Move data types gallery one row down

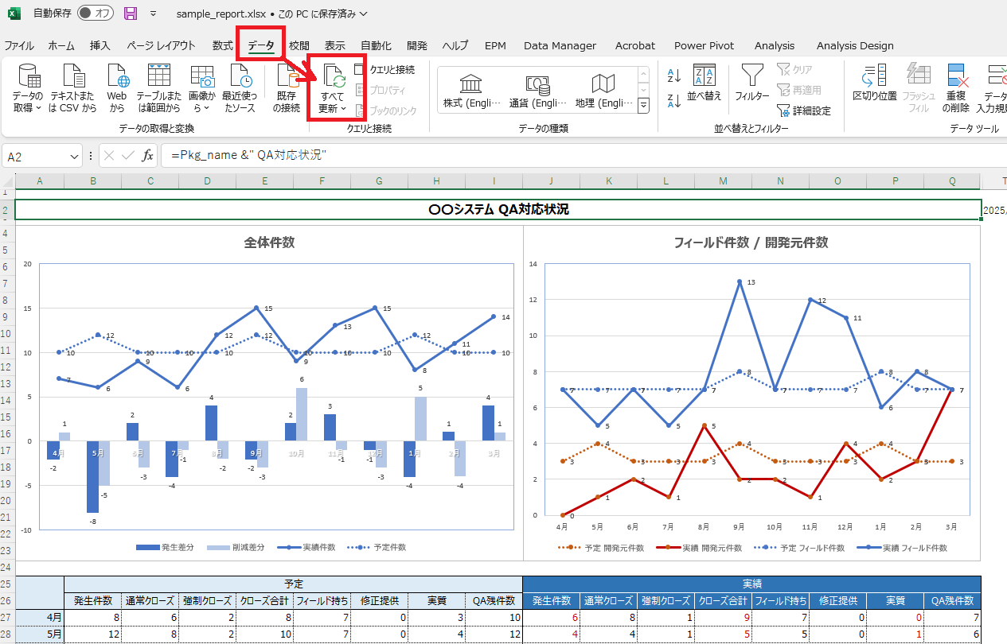[643, 88]
